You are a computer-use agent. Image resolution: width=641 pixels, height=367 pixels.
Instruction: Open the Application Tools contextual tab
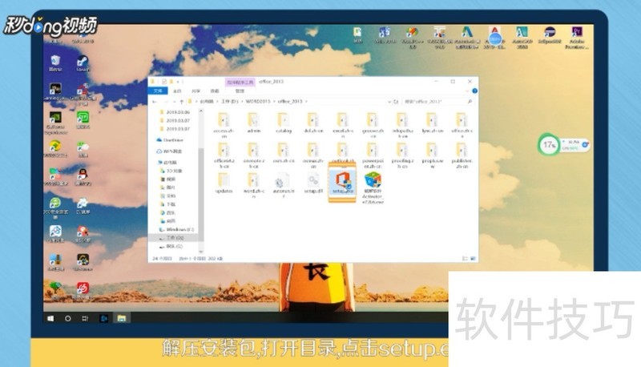click(240, 83)
